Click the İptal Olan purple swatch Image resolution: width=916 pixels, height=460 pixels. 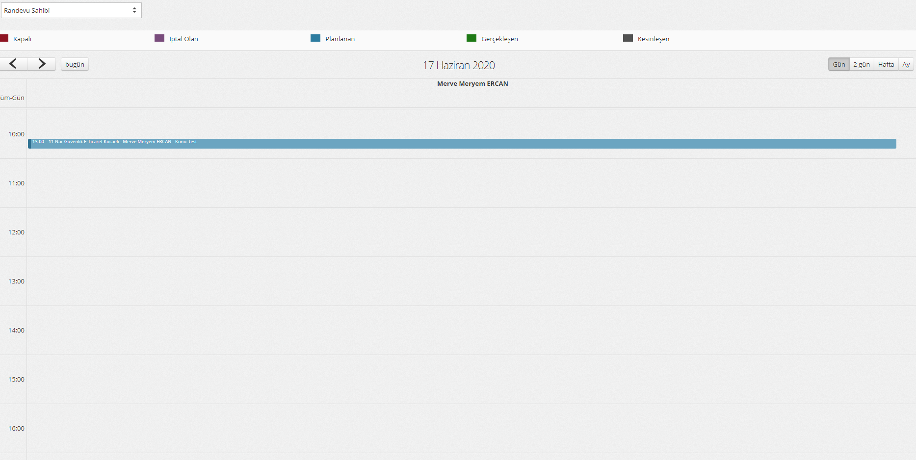(x=159, y=38)
